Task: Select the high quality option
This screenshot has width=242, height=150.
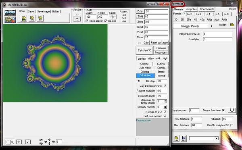Action: click(165, 58)
